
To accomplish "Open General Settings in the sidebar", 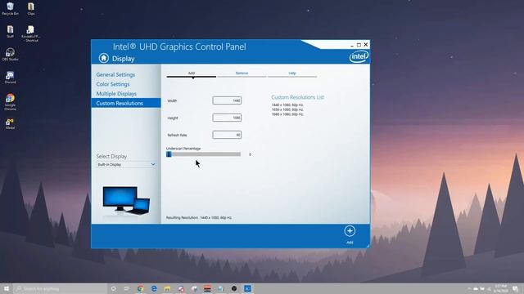I will click(x=115, y=74).
